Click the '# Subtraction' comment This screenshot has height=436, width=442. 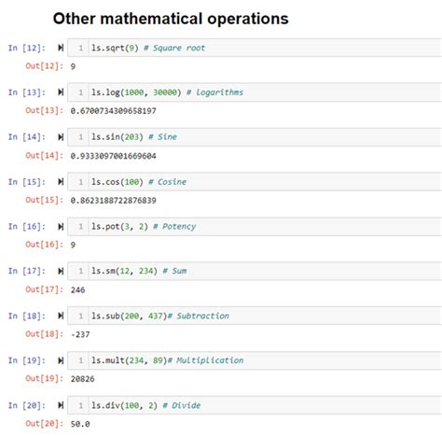199,316
